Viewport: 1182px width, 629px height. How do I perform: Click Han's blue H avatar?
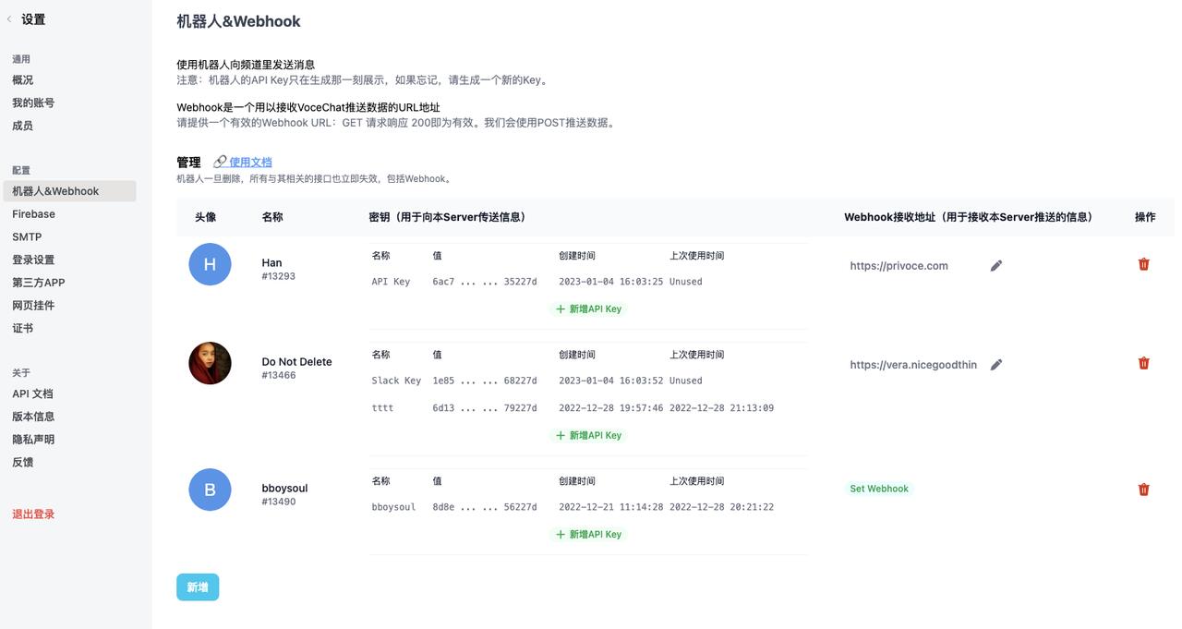click(210, 264)
